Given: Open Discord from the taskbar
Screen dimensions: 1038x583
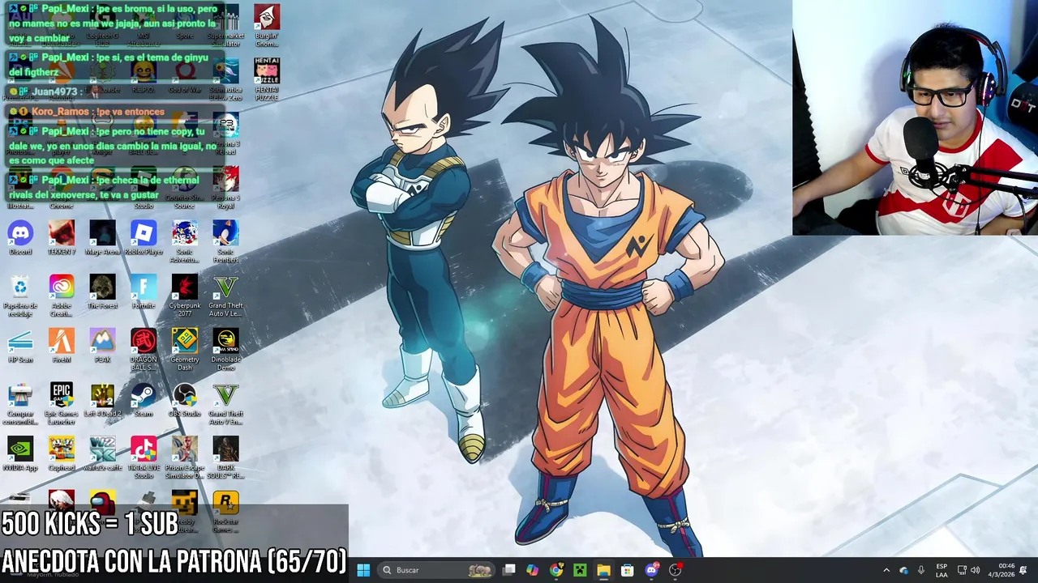Looking at the screenshot, I should click(x=651, y=570).
